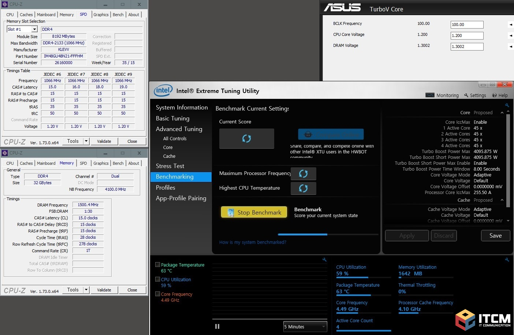Click the Discard button in XTU

[444, 236]
